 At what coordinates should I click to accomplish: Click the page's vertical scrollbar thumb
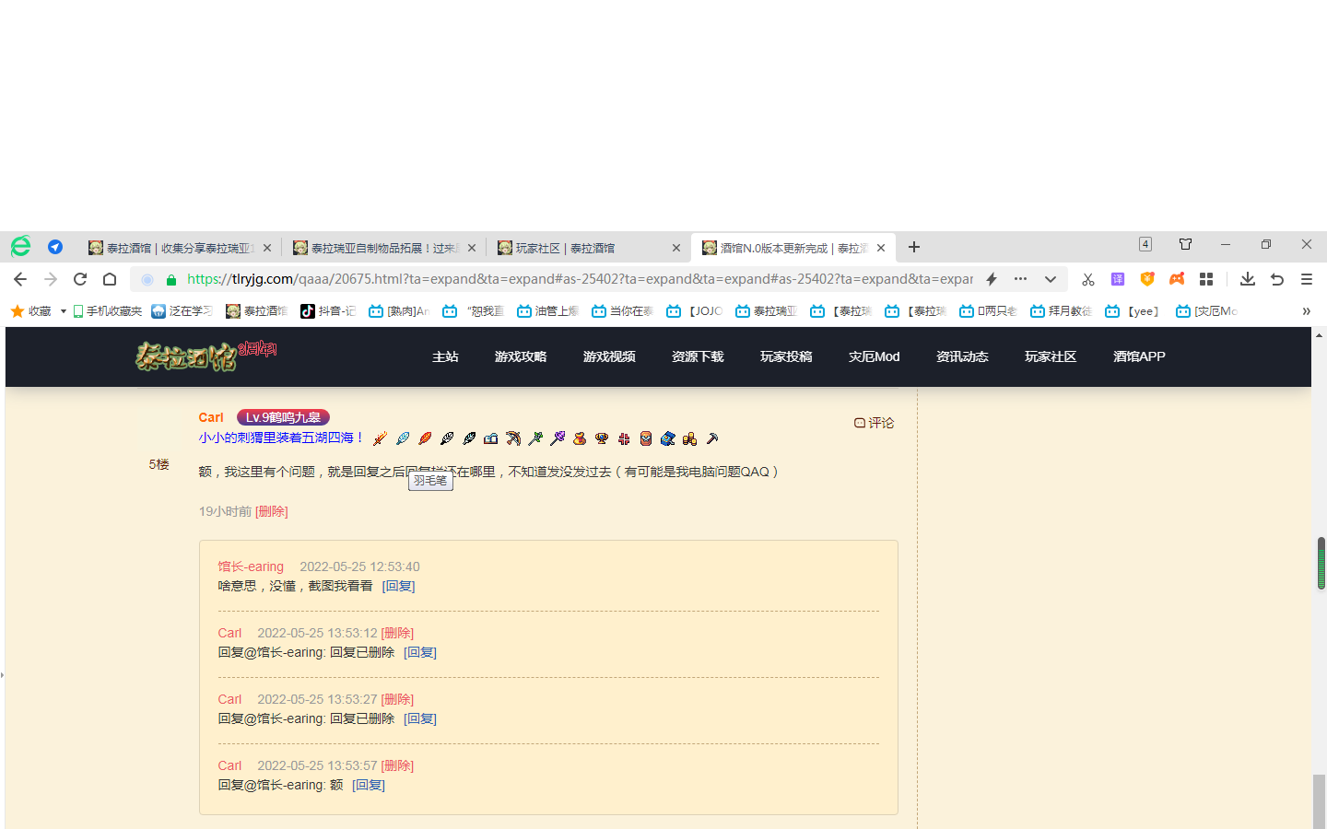(1321, 563)
